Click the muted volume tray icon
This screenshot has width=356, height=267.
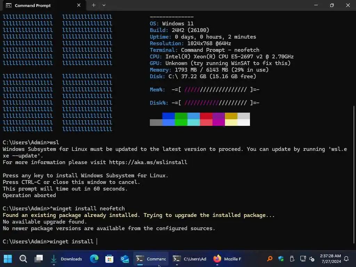tap(312, 259)
